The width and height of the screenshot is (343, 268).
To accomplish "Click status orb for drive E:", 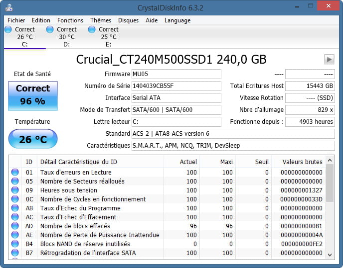I will (x=92, y=29).
